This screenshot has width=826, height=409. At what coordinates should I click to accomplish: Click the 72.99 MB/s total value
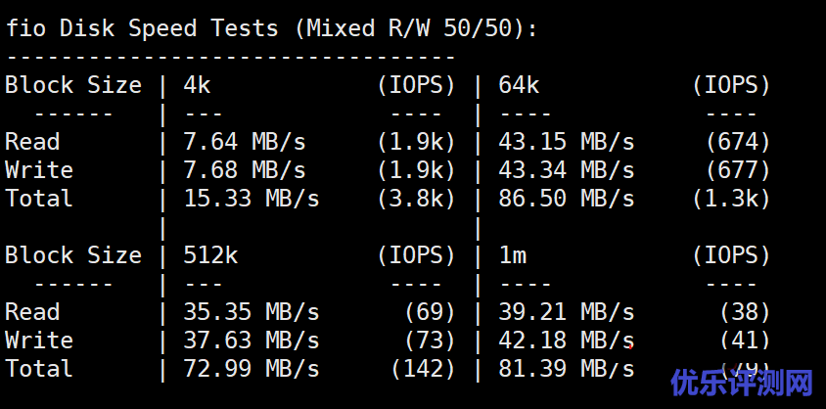(252, 369)
